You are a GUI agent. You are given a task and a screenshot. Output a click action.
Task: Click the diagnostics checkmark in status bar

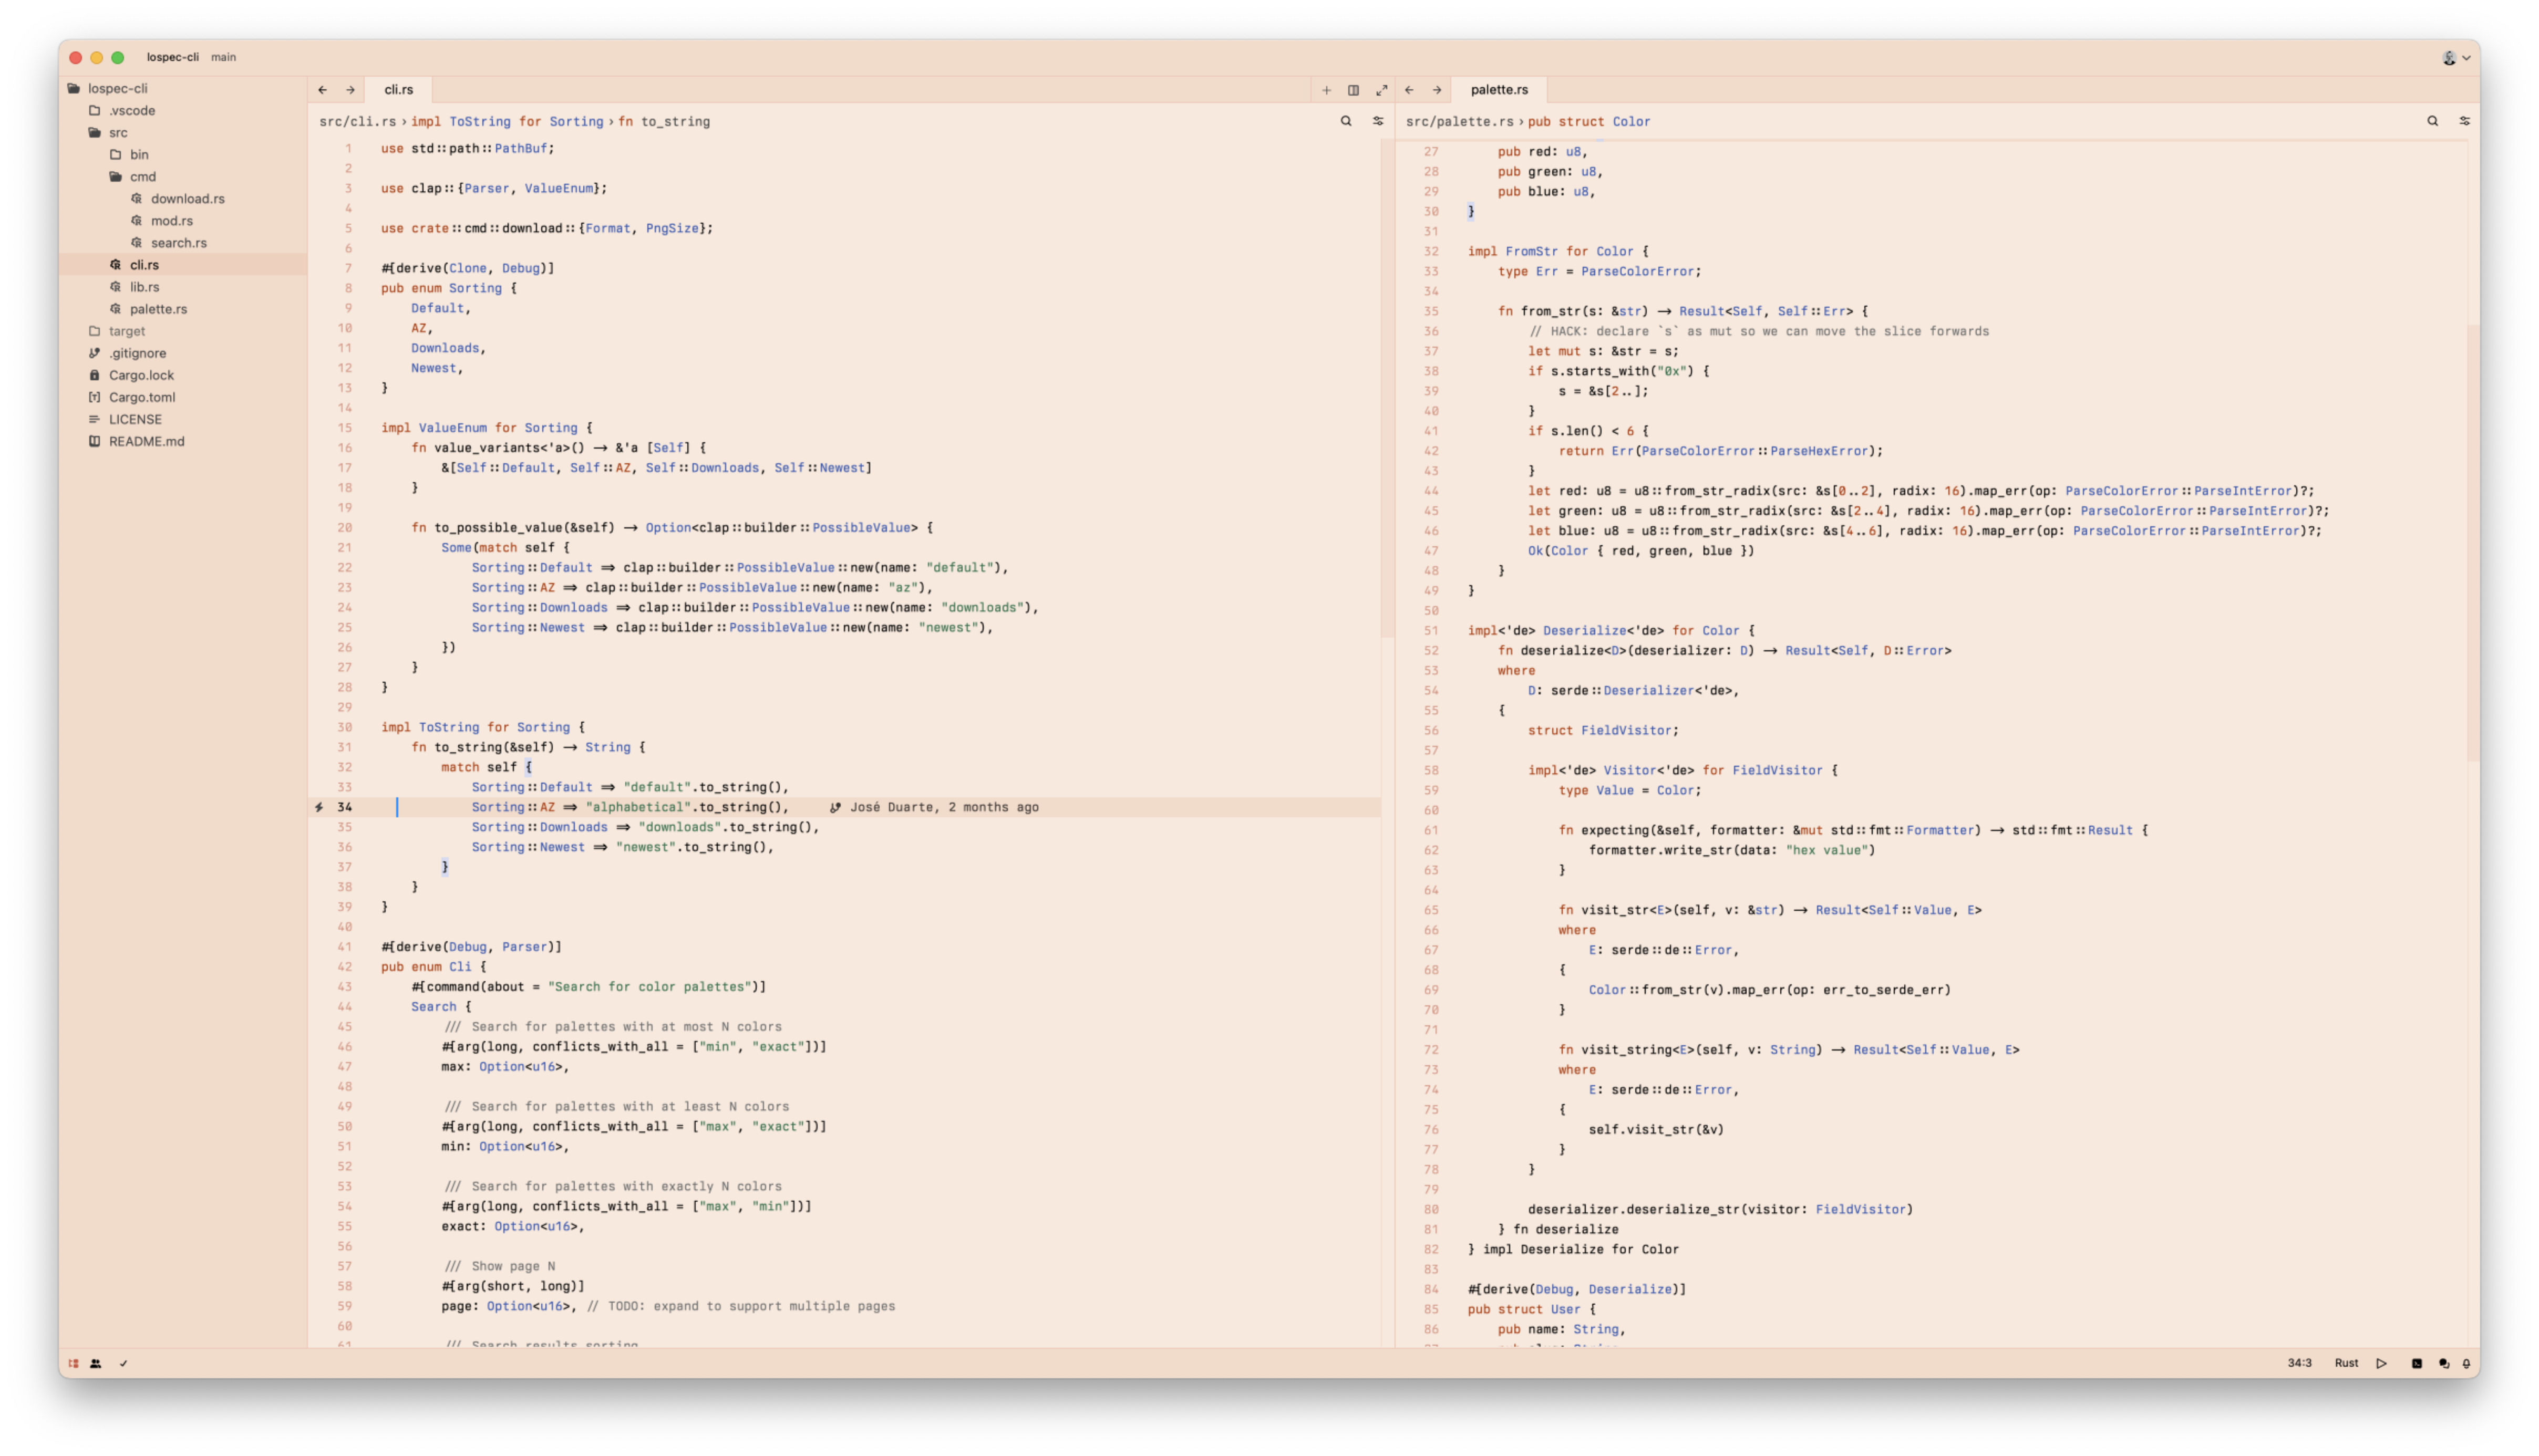(x=123, y=1363)
